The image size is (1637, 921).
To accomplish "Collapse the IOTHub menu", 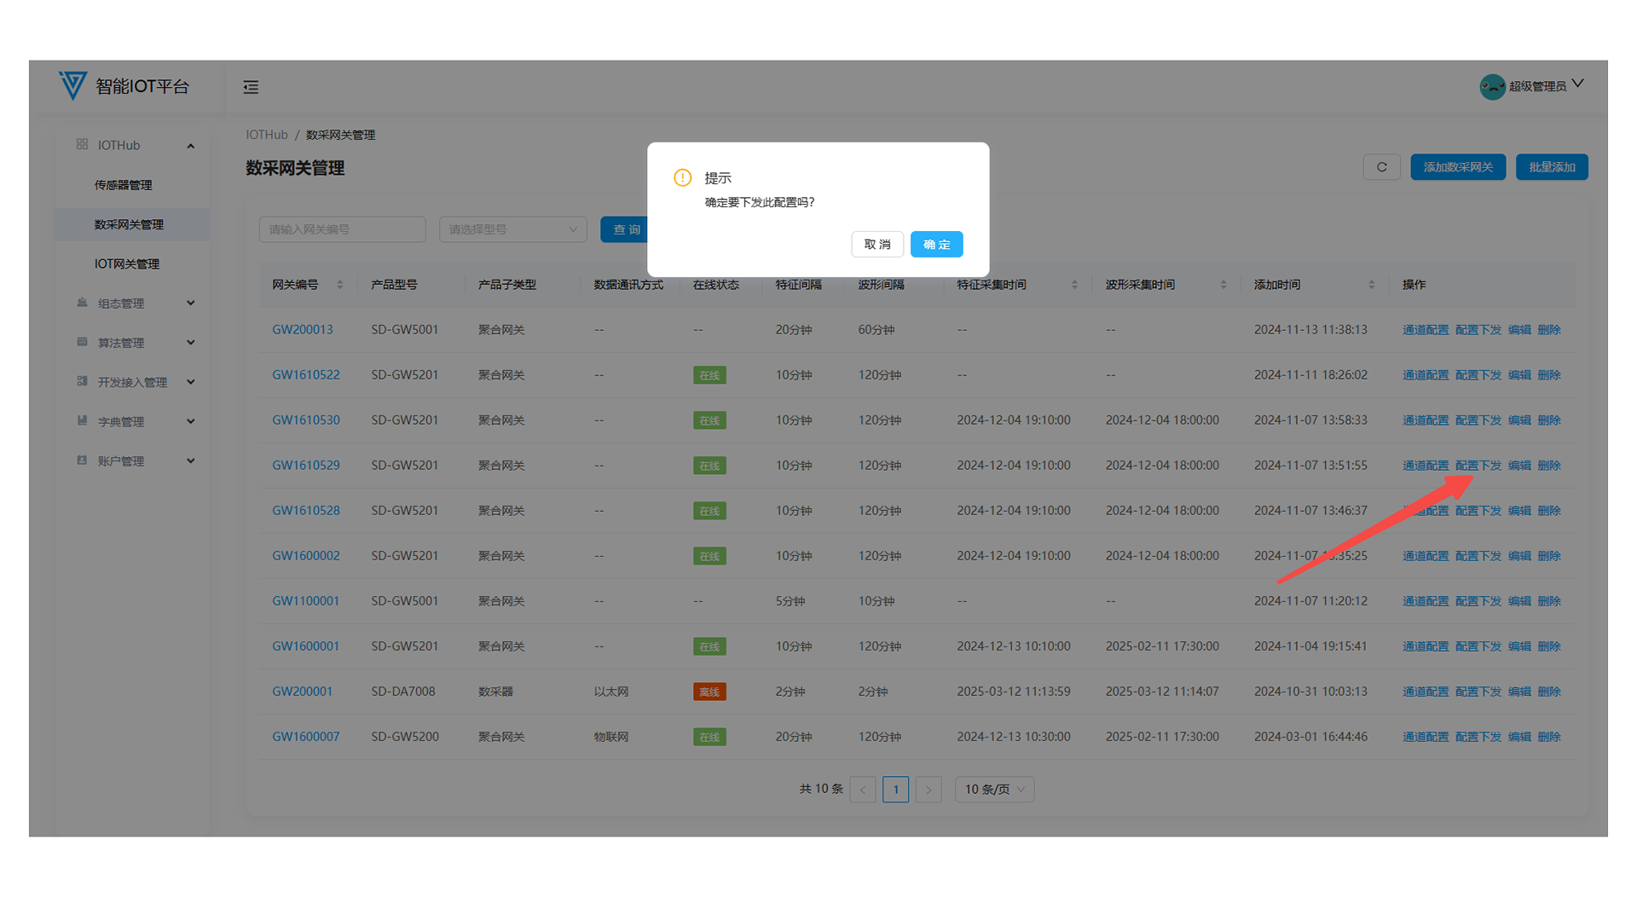I will point(132,146).
